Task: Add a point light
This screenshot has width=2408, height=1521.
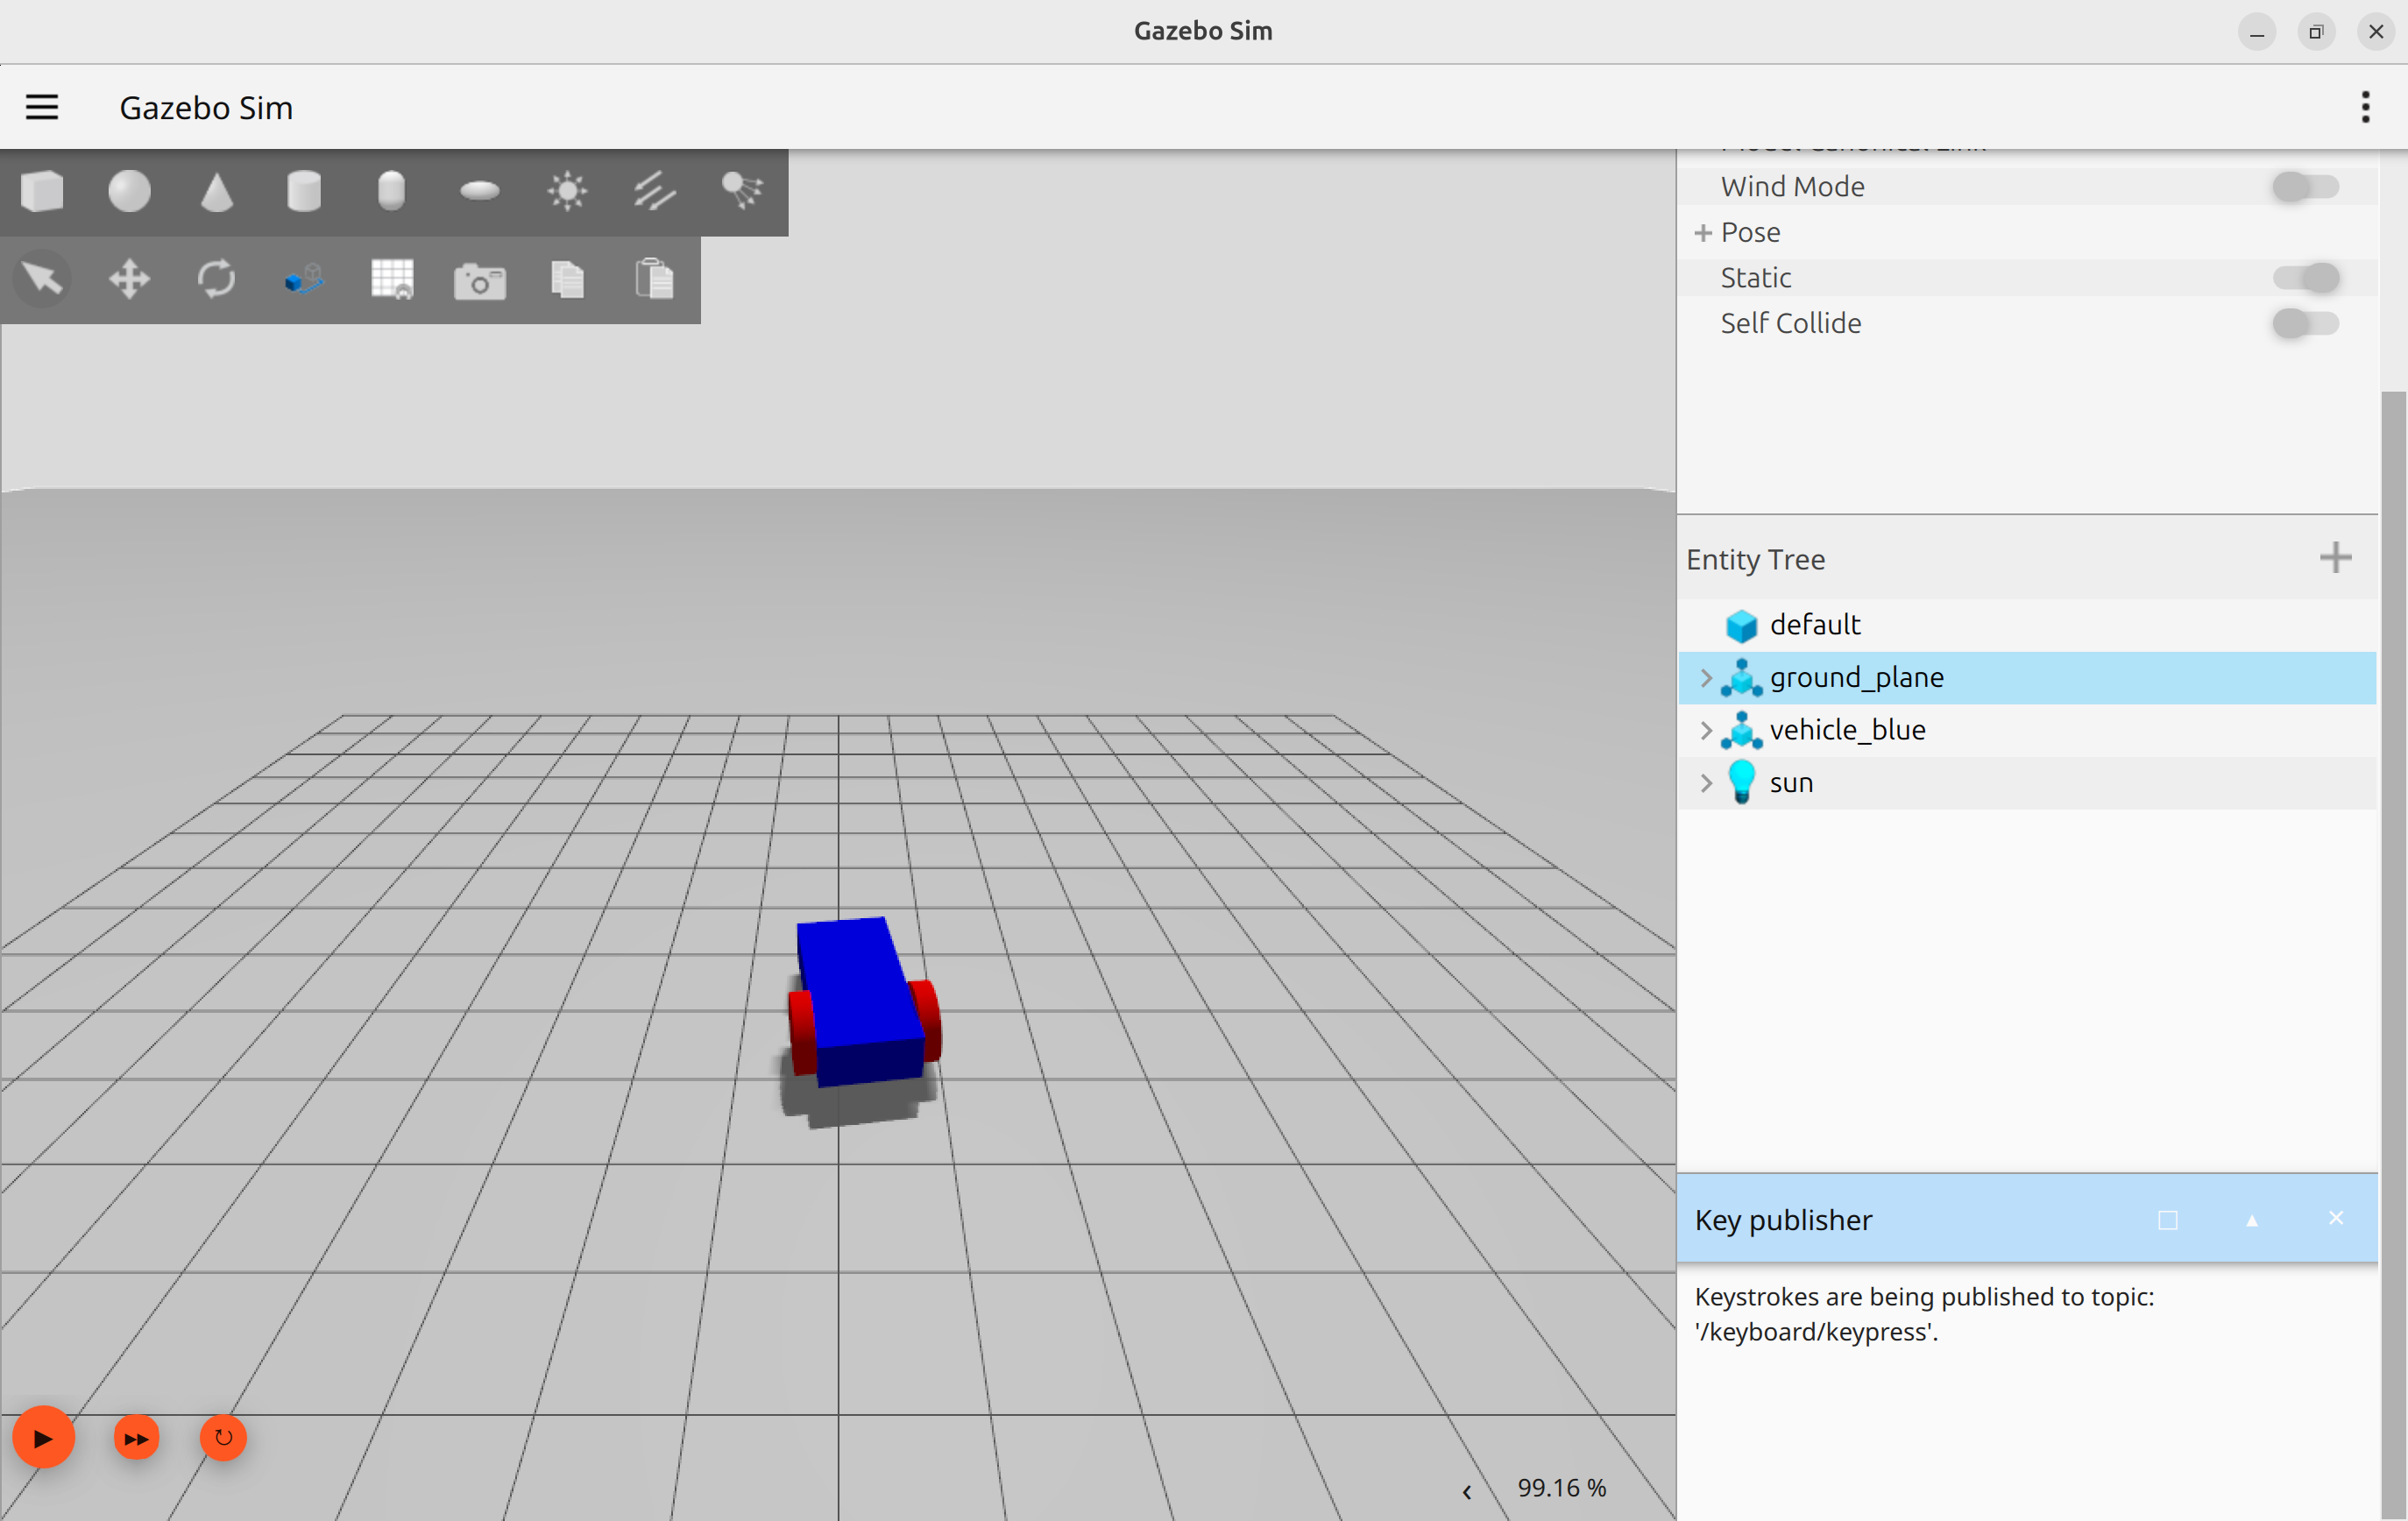Action: pos(567,191)
